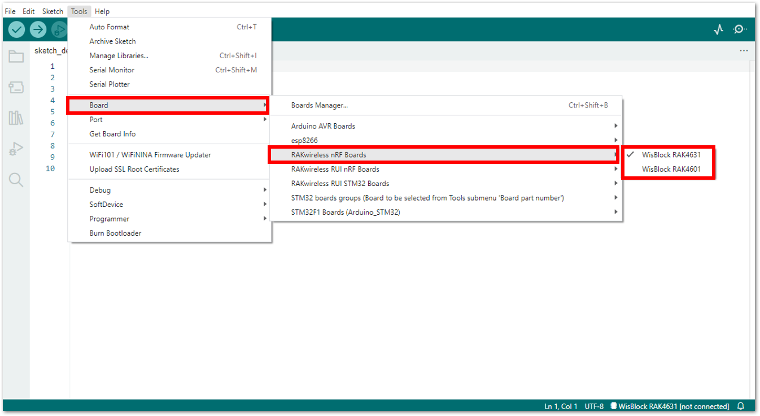
Task: Open the Help menu
Action: click(x=102, y=11)
